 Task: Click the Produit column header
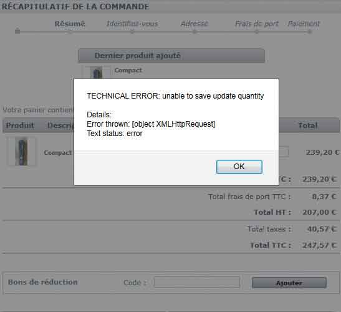tap(20, 125)
